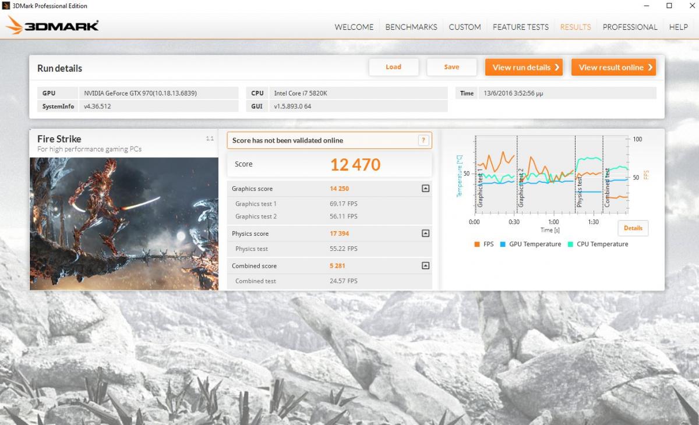
Task: Open the score validation help question mark
Action: tap(423, 140)
